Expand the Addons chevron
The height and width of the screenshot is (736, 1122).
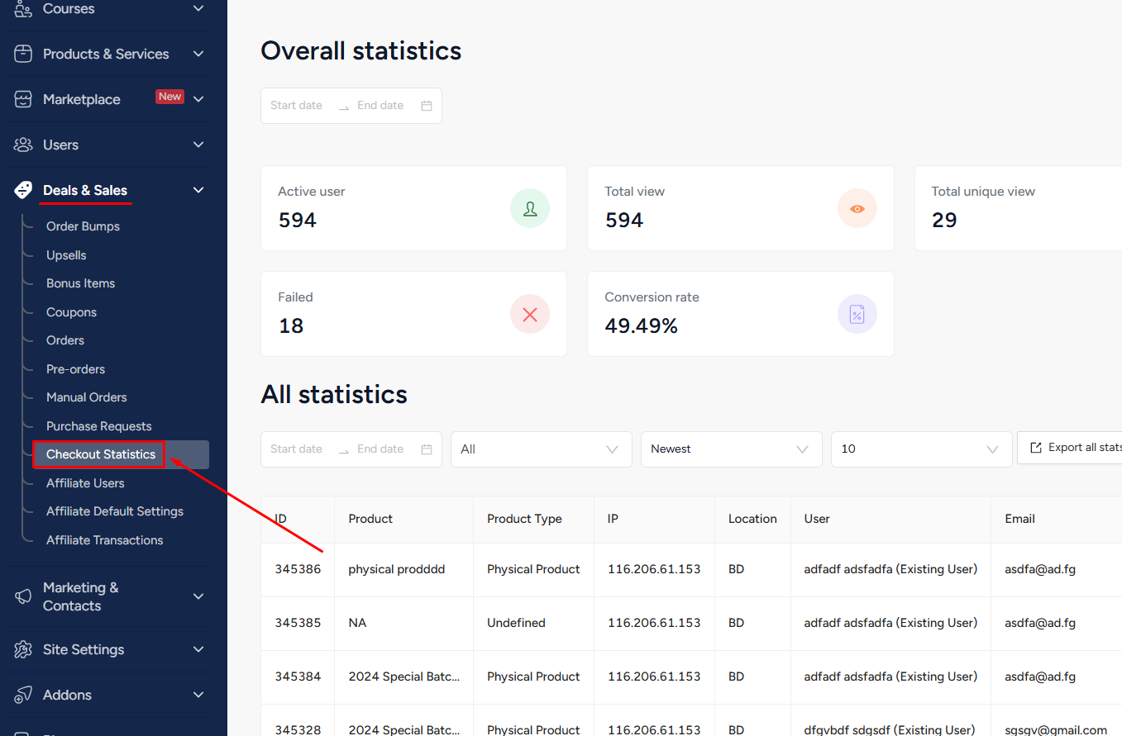pyautogui.click(x=198, y=695)
